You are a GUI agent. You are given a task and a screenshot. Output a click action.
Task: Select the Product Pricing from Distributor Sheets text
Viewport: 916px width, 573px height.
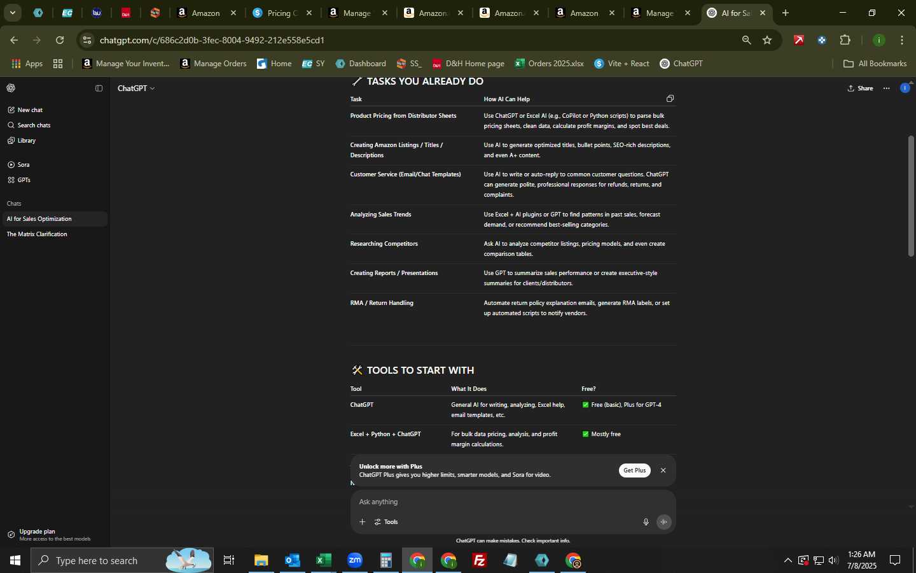(x=403, y=116)
